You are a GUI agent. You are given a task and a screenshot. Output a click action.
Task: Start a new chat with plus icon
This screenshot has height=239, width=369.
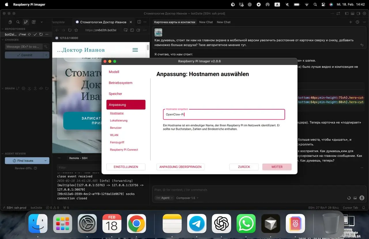click(351, 22)
